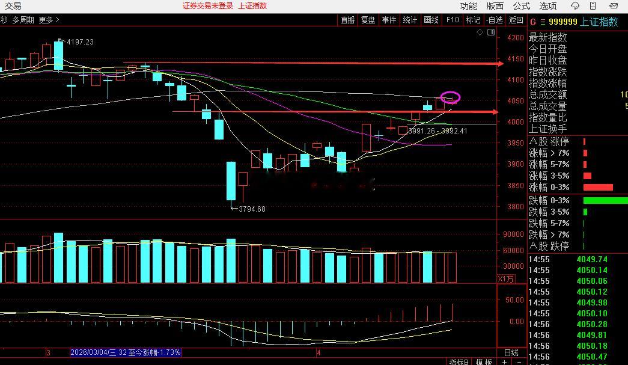
Task: Open the 功能 menu
Action: [x=469, y=6]
